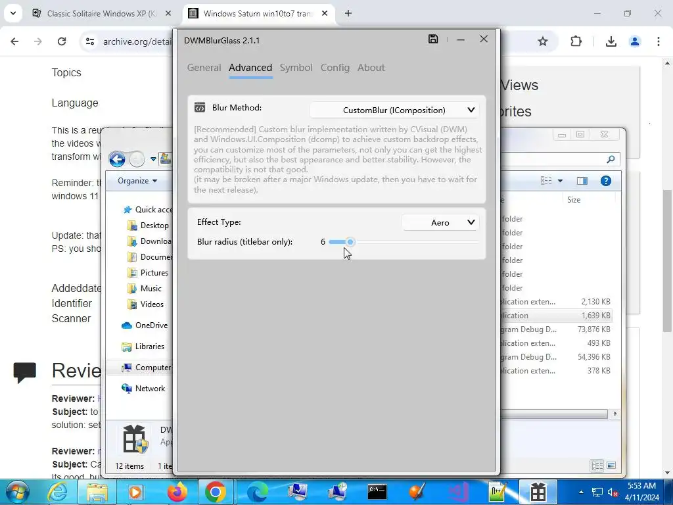Click the muted volume tray icon
This screenshot has width=673, height=505.
tap(613, 492)
